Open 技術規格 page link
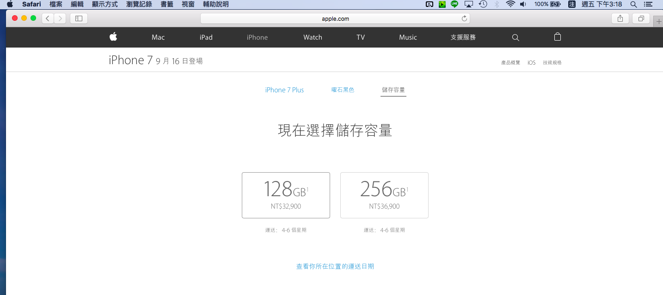Image resolution: width=663 pixels, height=295 pixels. (x=552, y=63)
